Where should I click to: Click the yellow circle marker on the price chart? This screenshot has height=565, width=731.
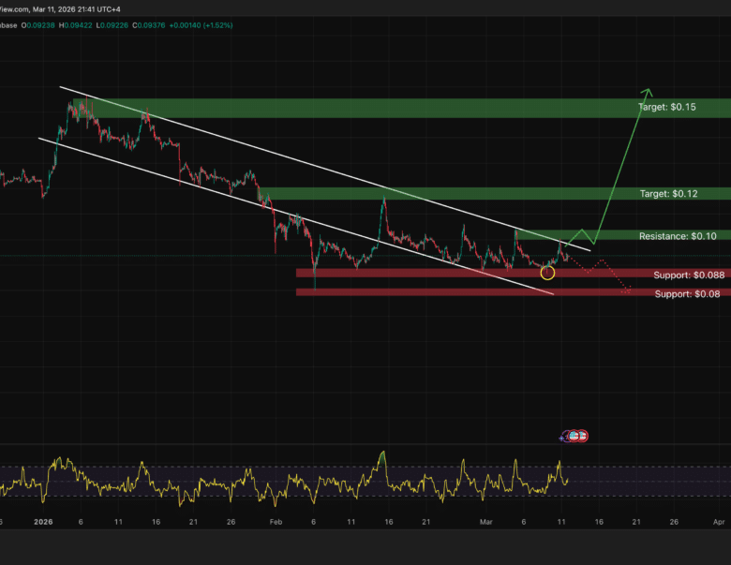[x=547, y=273]
